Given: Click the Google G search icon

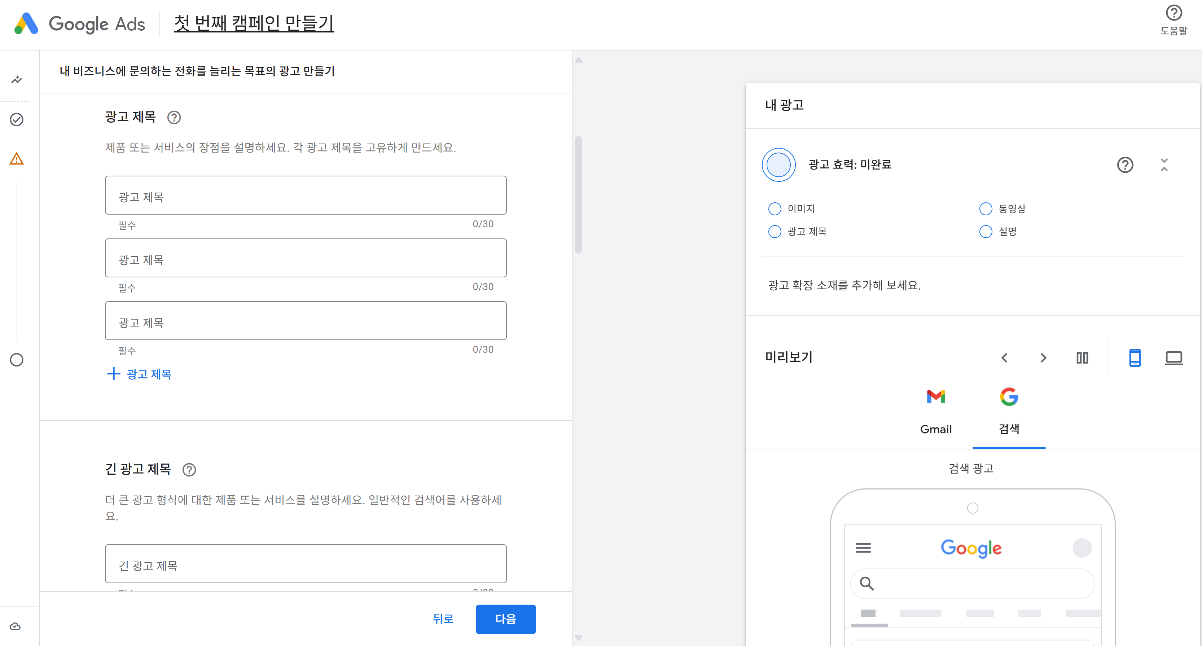Looking at the screenshot, I should (1009, 396).
